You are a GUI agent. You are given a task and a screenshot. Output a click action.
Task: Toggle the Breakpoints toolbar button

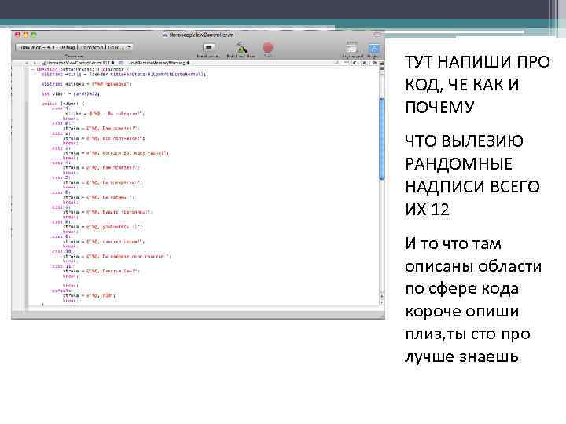click(208, 47)
